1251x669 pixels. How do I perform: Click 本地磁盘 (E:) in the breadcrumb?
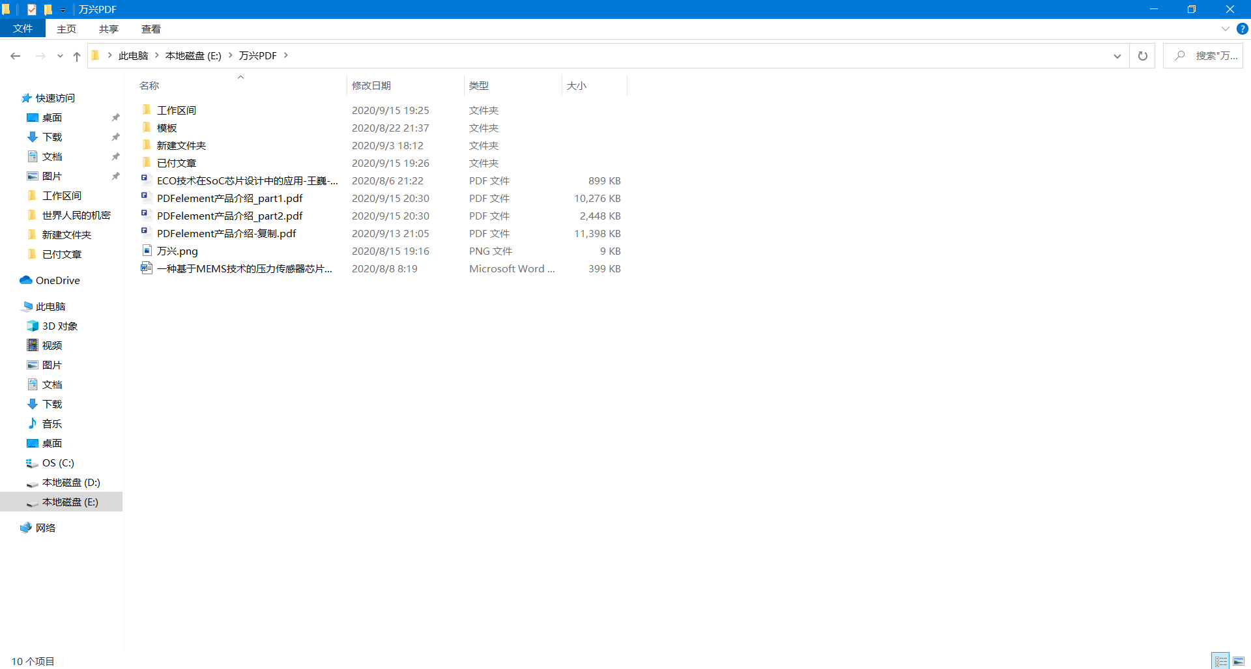point(194,56)
